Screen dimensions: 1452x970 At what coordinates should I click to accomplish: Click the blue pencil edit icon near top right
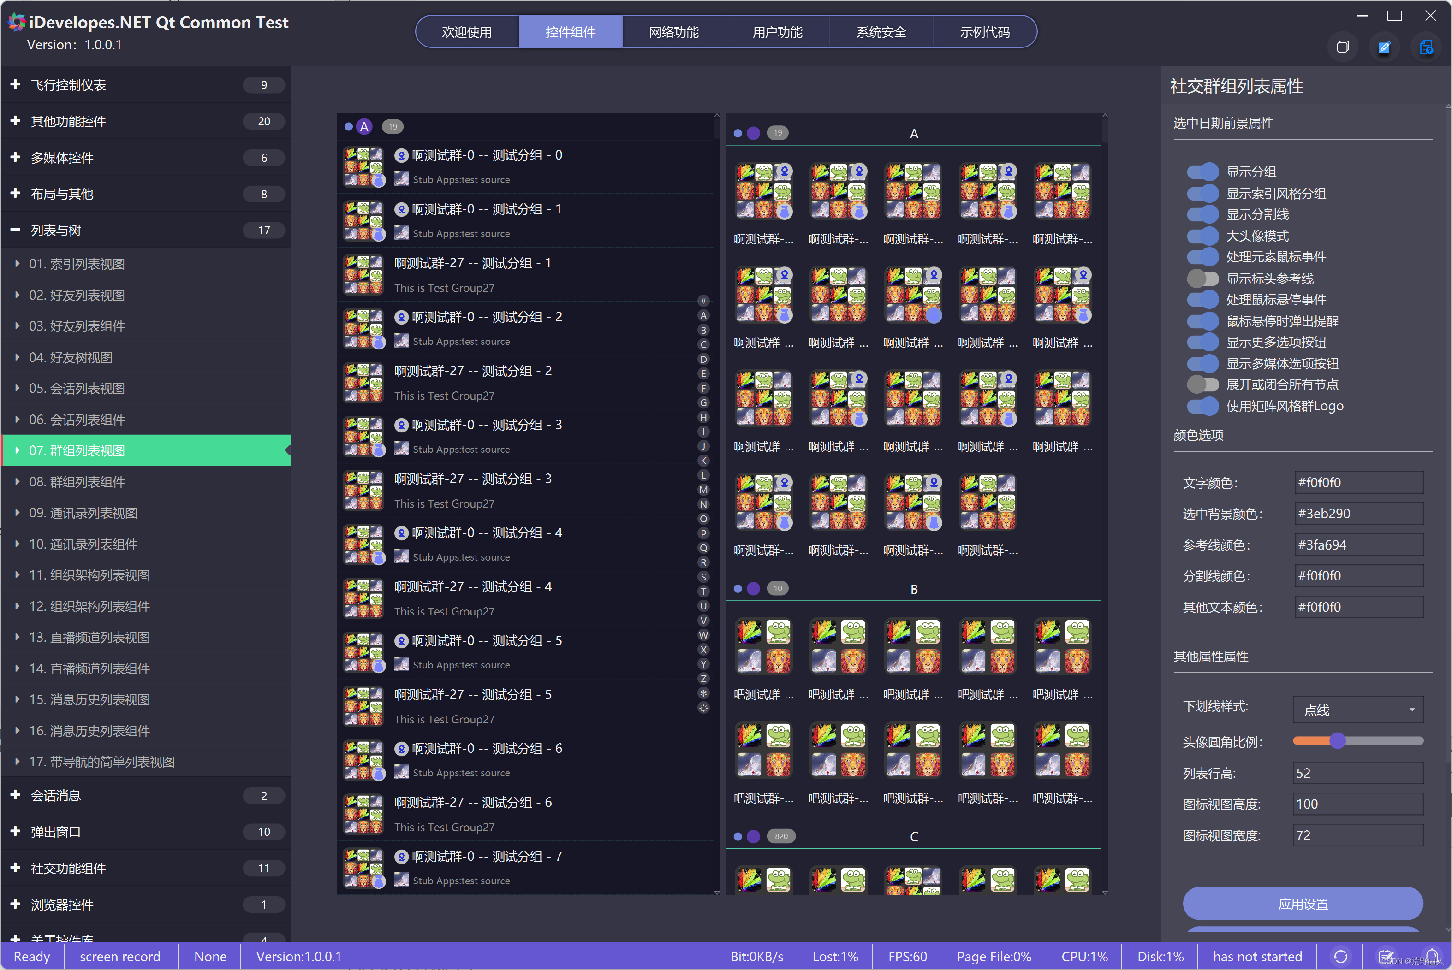click(1385, 47)
